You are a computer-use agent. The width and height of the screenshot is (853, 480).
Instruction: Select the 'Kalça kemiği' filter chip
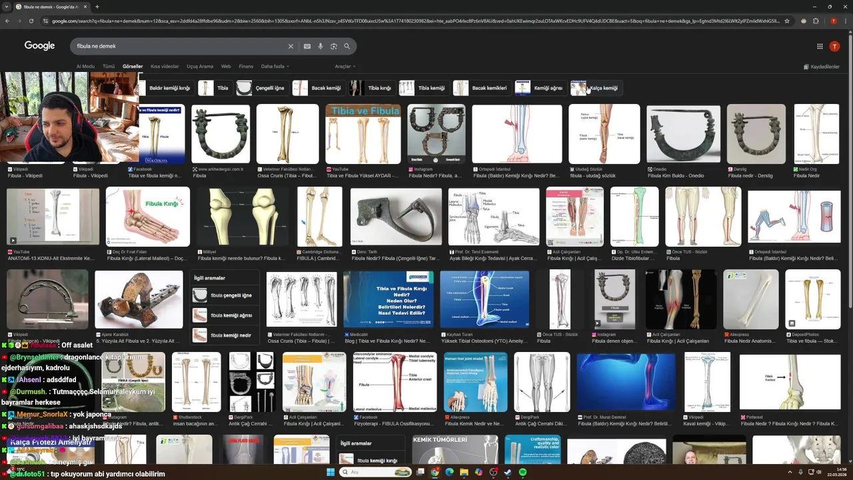coord(596,88)
